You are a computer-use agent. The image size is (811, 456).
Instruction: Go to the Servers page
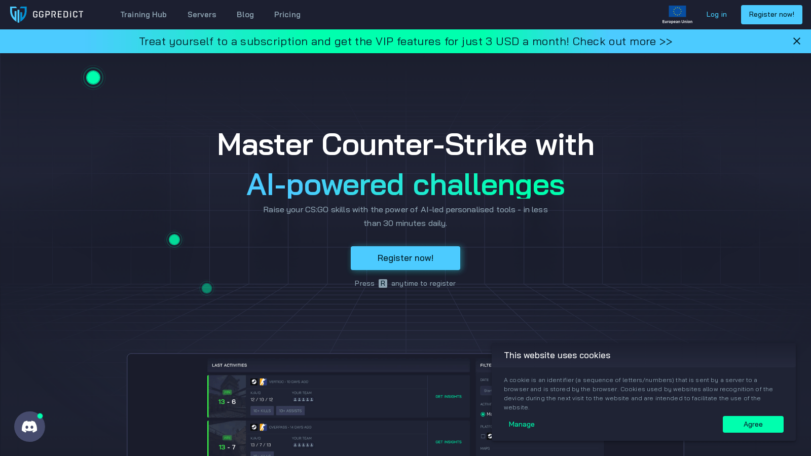click(x=202, y=15)
